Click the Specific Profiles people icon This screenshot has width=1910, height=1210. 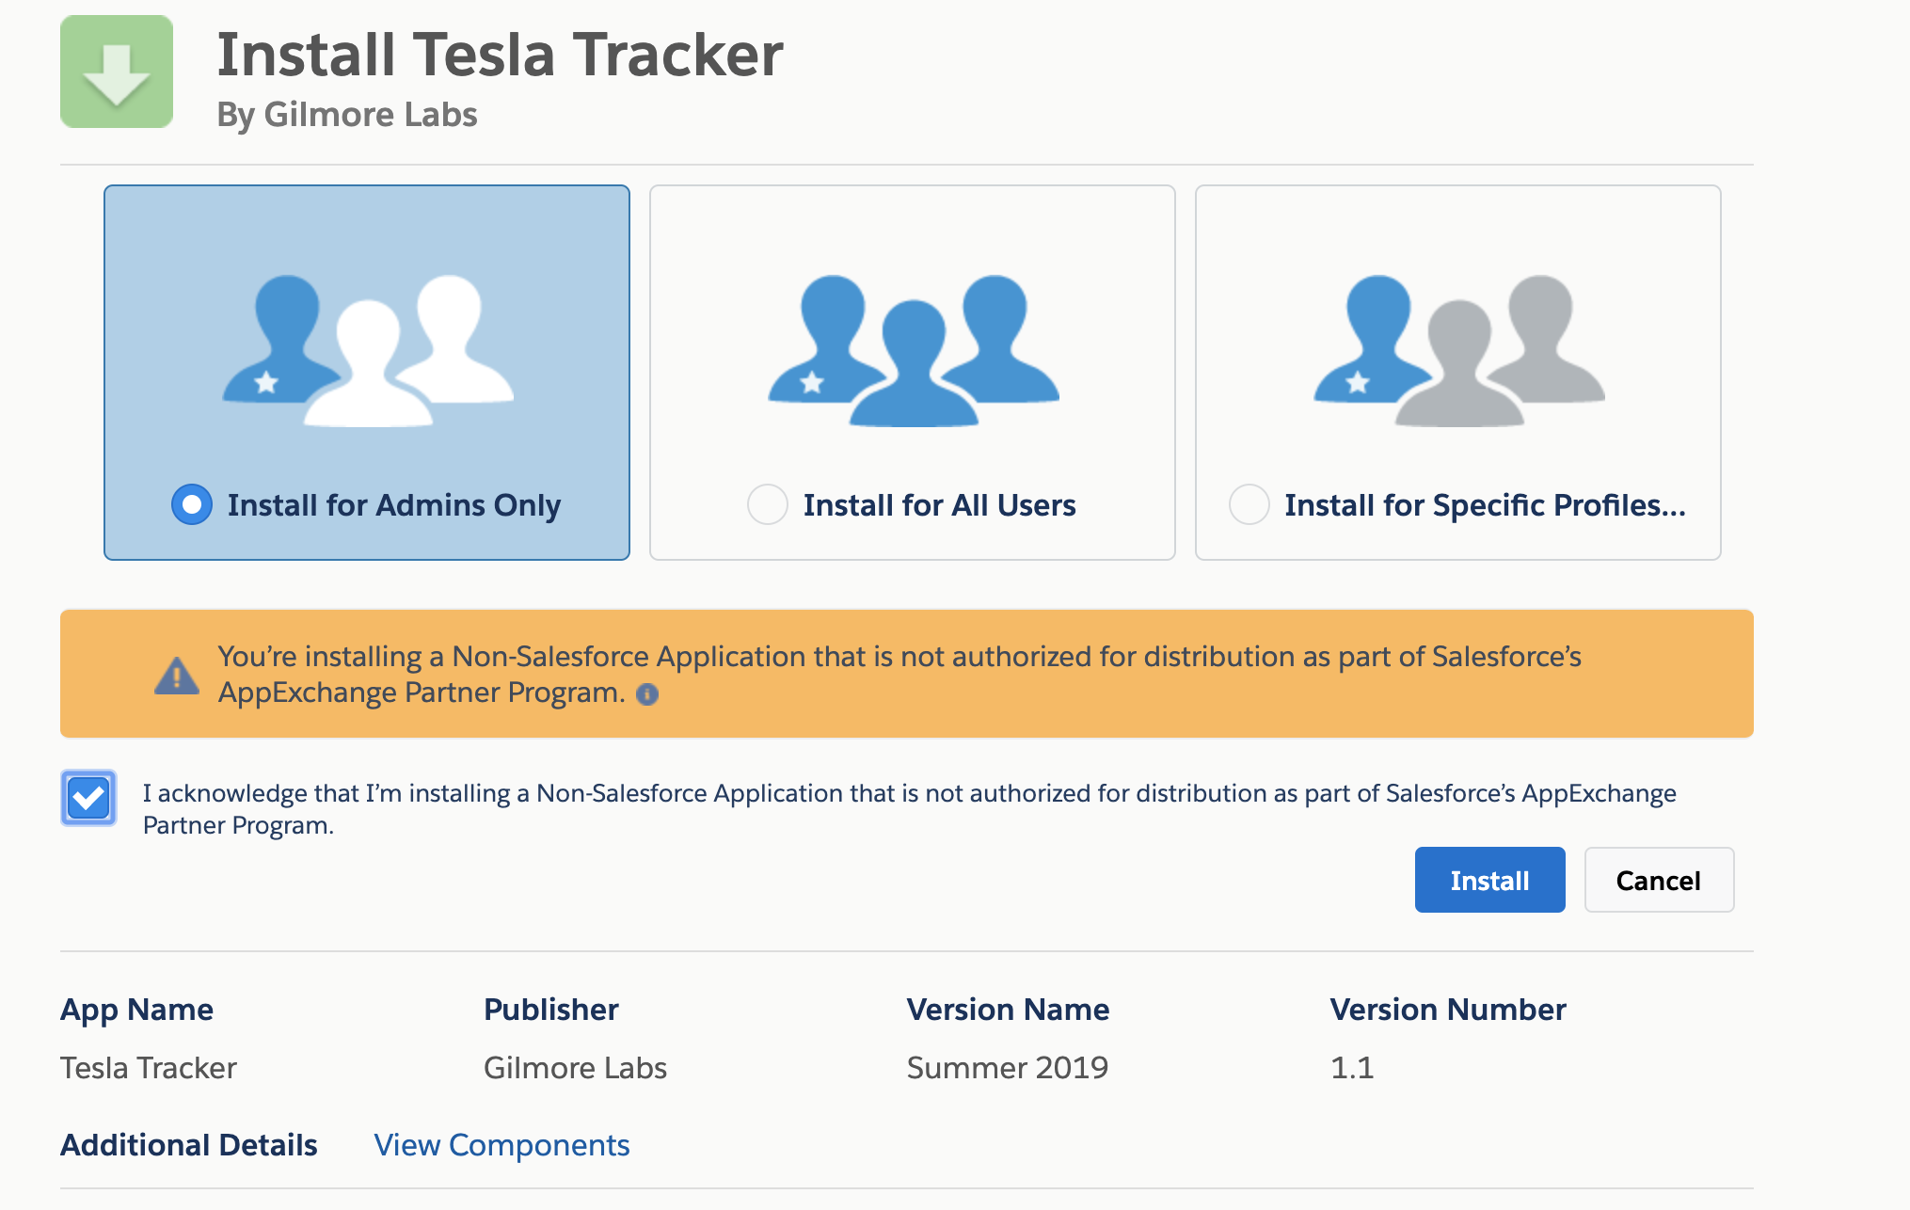point(1458,350)
